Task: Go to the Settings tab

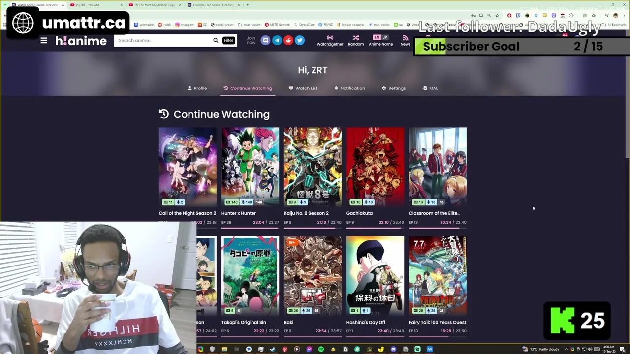Action: (x=393, y=88)
